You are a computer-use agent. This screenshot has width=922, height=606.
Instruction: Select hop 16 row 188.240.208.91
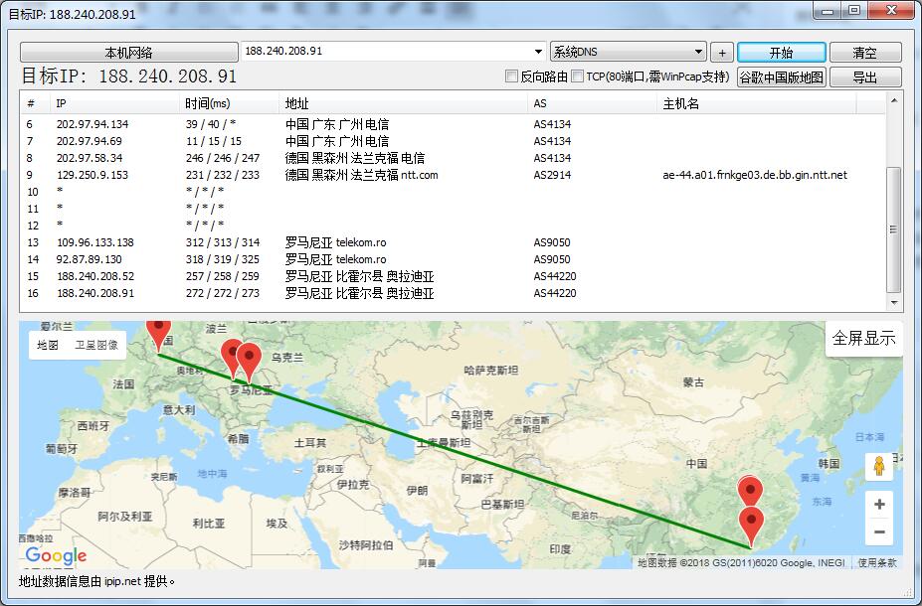pos(95,293)
